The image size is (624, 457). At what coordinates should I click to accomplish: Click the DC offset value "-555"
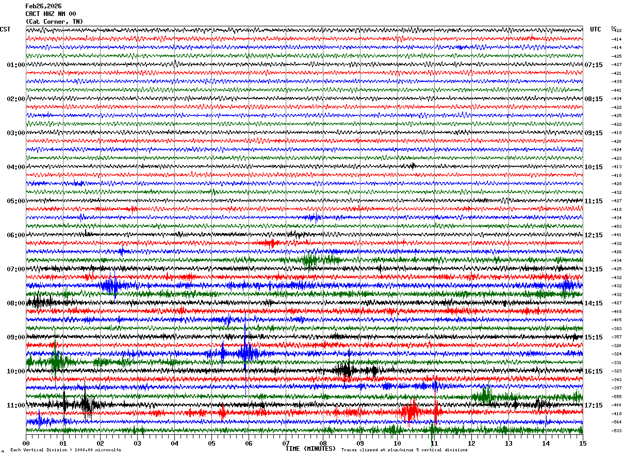(x=616, y=397)
